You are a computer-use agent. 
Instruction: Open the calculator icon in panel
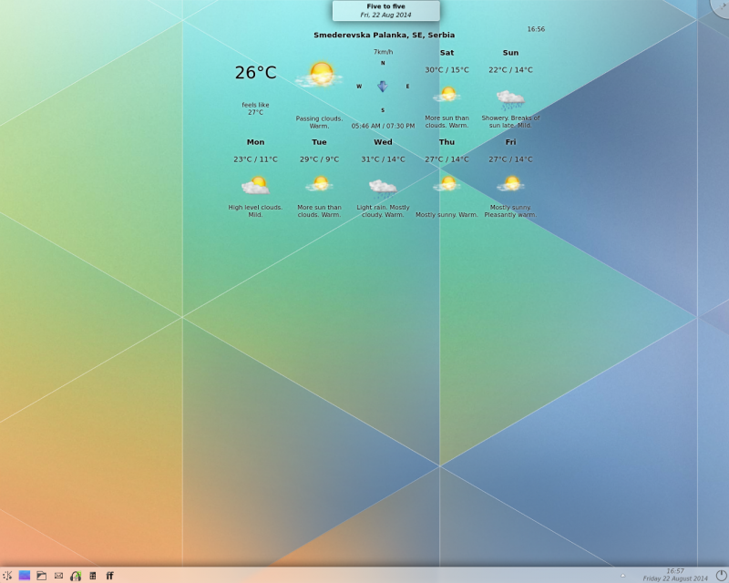pyautogui.click(x=93, y=576)
